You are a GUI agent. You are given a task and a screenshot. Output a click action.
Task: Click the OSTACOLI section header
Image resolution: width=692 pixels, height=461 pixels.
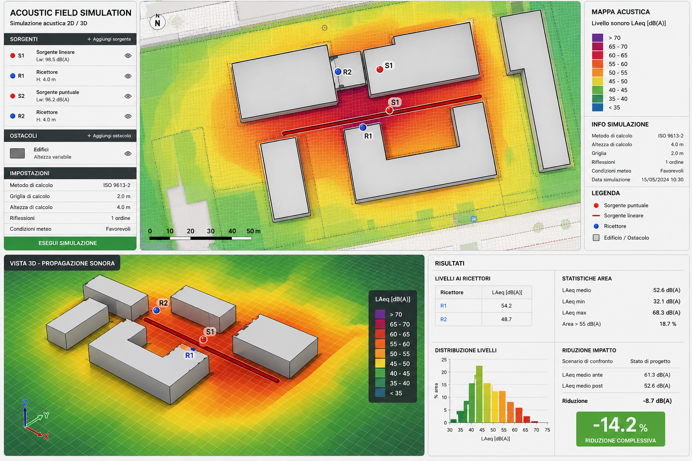70,136
